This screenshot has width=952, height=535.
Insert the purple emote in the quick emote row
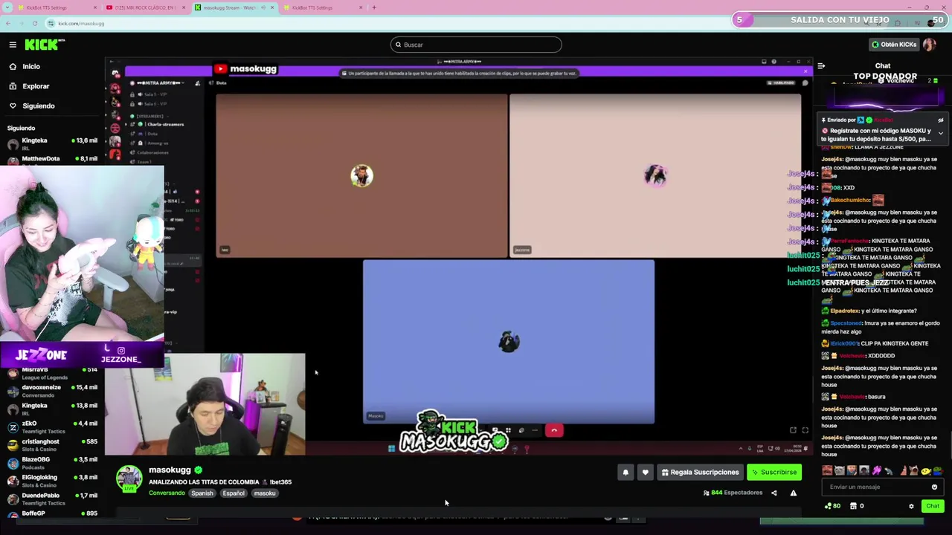click(x=877, y=470)
